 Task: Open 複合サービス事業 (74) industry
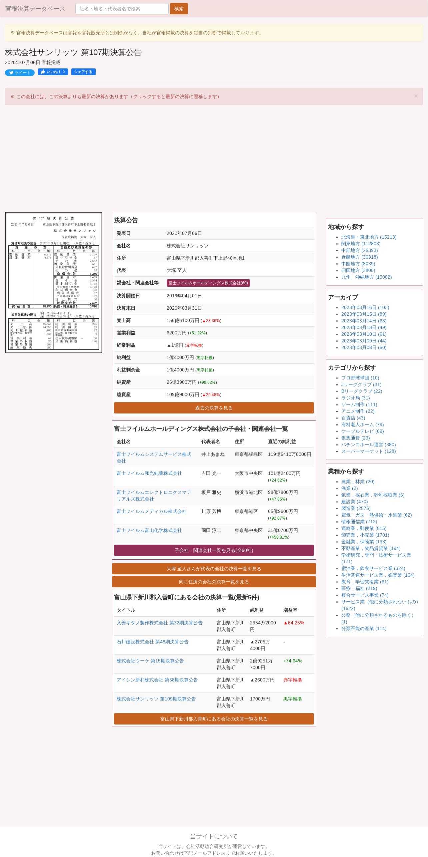[x=365, y=595]
